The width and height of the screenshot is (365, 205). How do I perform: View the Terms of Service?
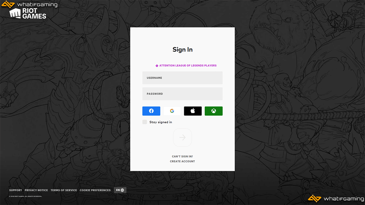click(64, 190)
